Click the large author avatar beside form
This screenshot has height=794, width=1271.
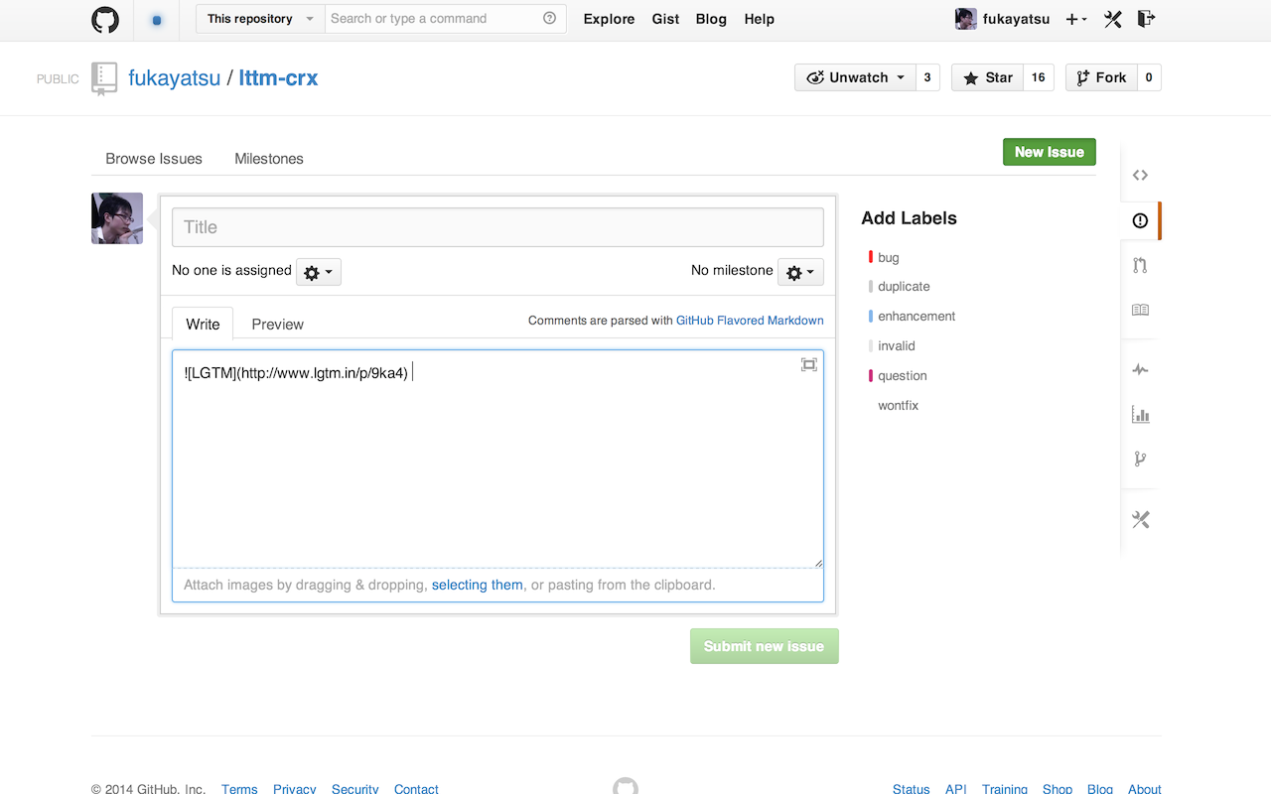pos(117,218)
